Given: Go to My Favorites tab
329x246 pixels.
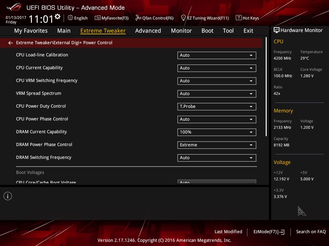Looking at the screenshot, I should (x=31, y=31).
